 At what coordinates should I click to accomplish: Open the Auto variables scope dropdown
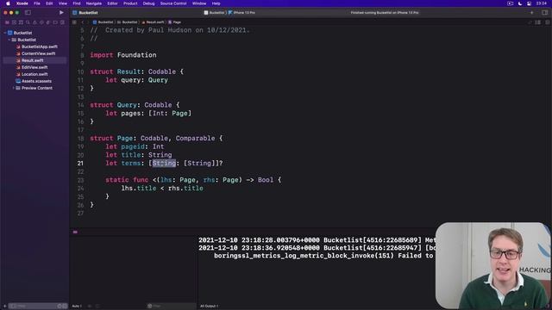coord(77,307)
